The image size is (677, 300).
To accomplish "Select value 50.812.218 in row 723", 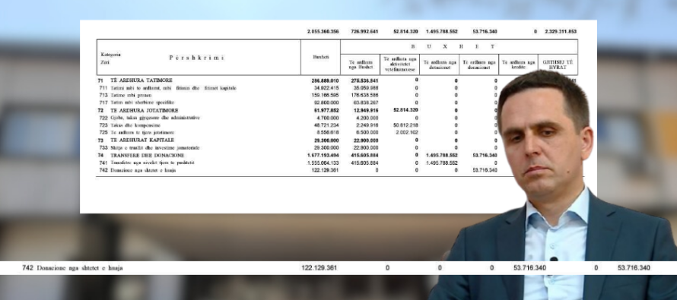I will [405, 125].
